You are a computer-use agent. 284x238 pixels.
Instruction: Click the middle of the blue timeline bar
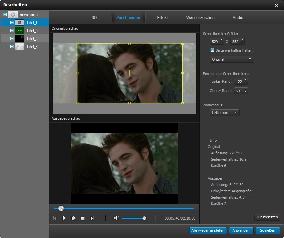pyautogui.click(x=124, y=208)
